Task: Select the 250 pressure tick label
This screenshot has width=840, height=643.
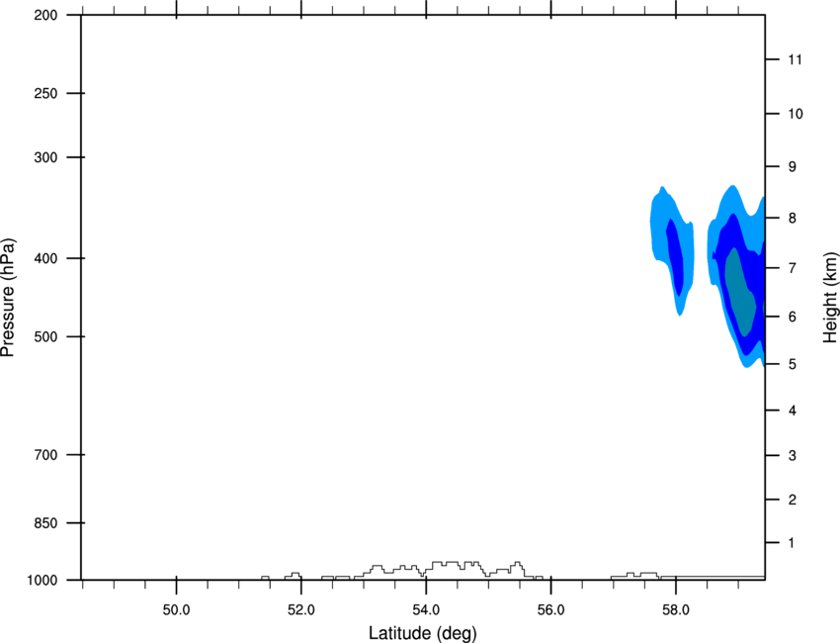Action: tap(45, 93)
